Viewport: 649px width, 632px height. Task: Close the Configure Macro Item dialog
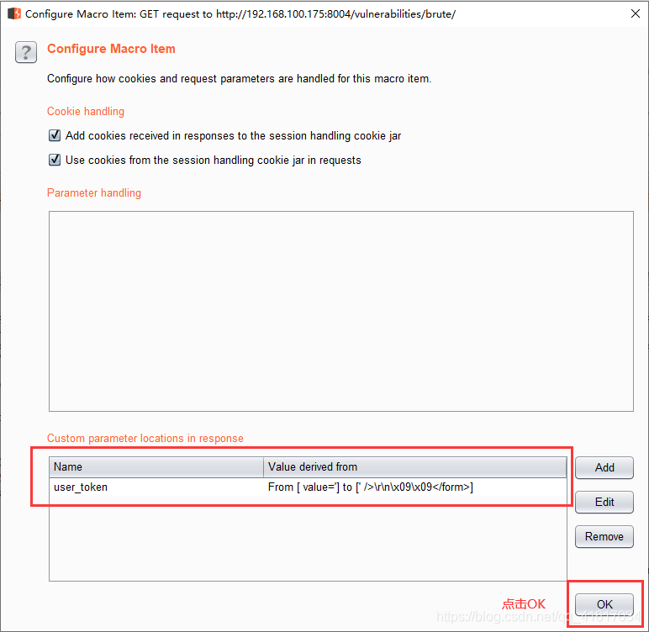pyautogui.click(x=636, y=13)
